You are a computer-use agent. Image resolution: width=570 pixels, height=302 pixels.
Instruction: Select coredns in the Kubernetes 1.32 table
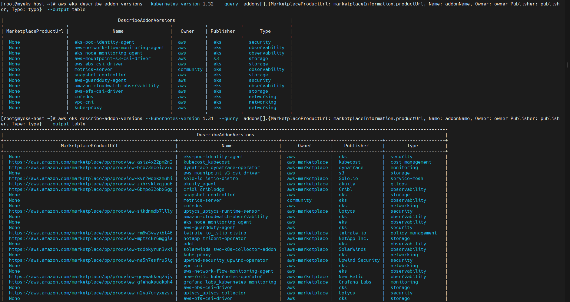pyautogui.click(x=84, y=97)
